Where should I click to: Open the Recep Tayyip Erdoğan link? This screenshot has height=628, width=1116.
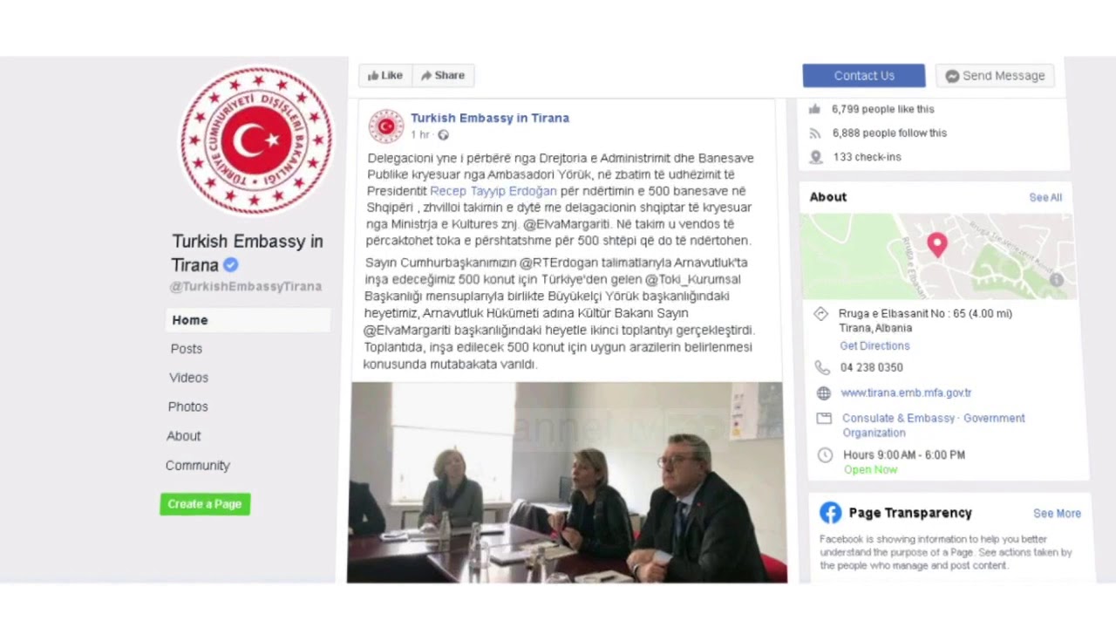pyautogui.click(x=493, y=191)
